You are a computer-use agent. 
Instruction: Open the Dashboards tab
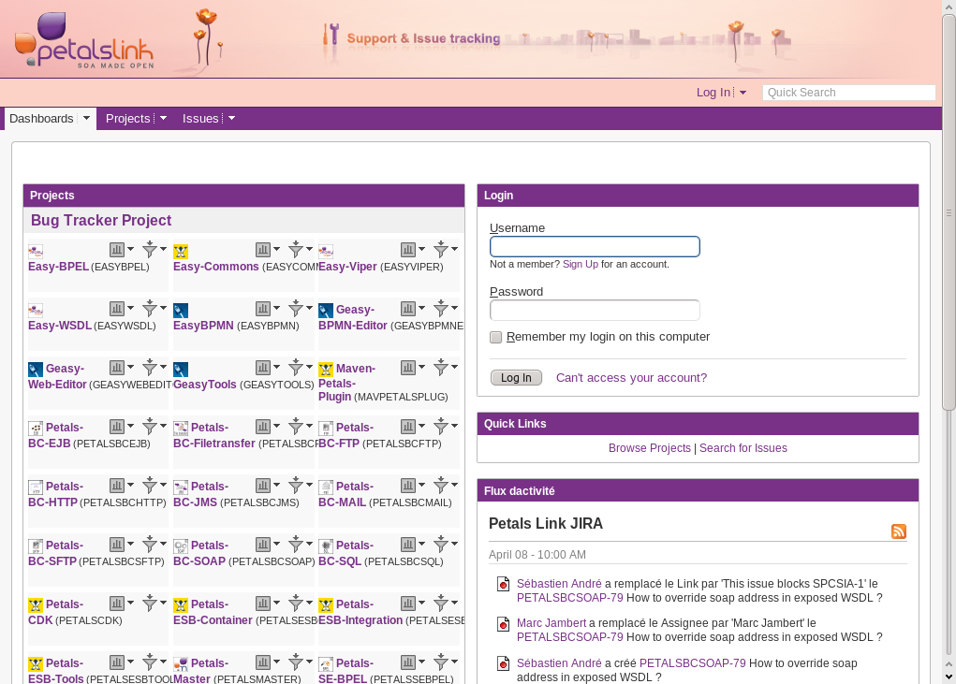(x=41, y=119)
